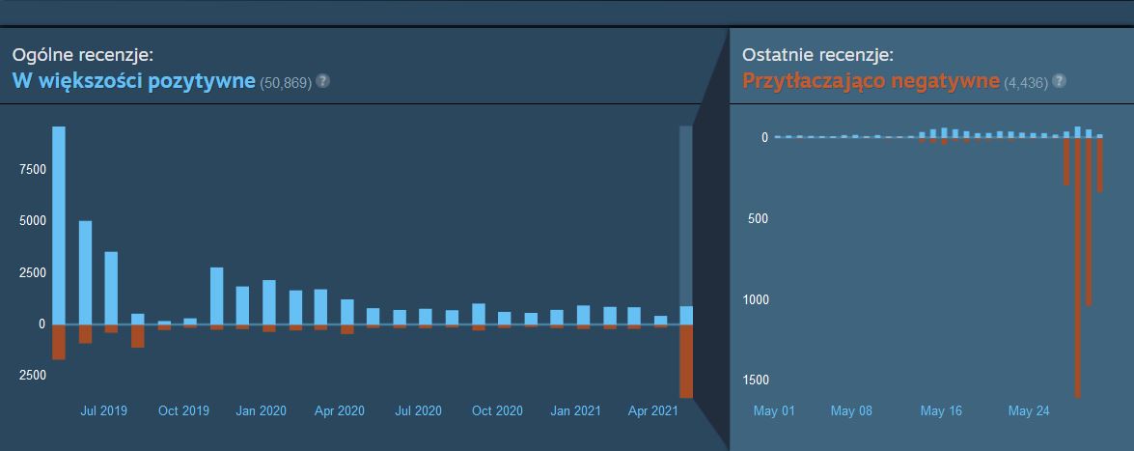Screen dimensions: 1134x451
Task: Click the tallest blue bar in overall chart
Action: pyautogui.click(x=59, y=224)
